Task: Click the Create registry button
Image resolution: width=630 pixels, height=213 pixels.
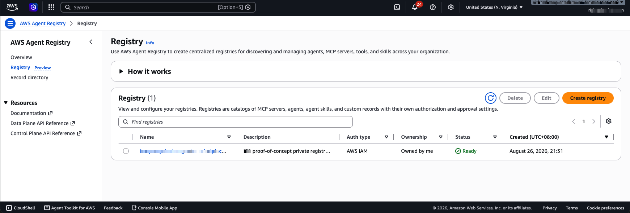Action: (x=588, y=98)
